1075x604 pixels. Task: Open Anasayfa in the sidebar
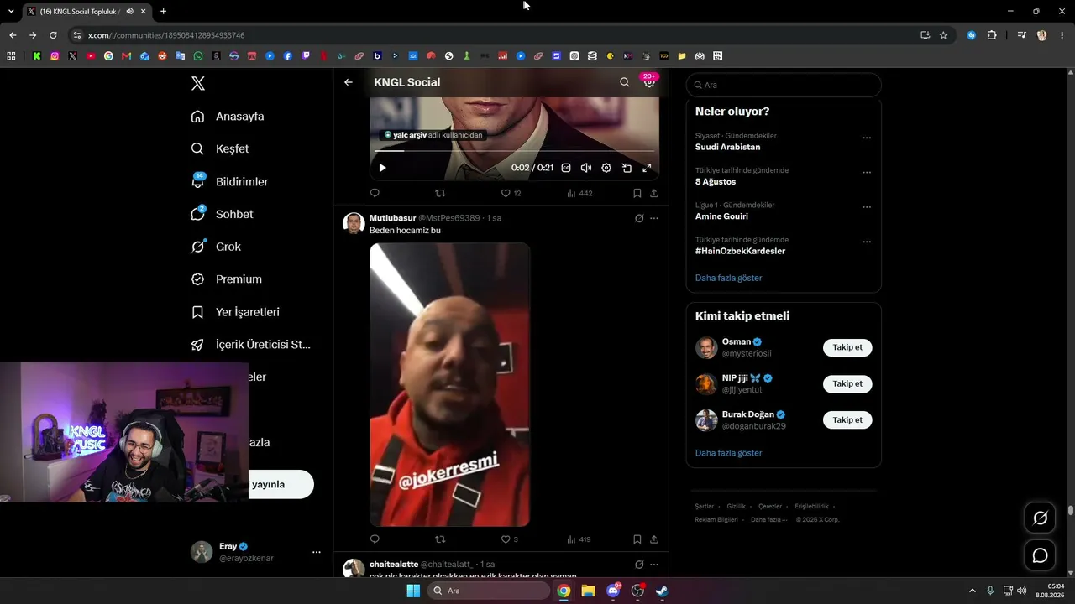click(228, 117)
